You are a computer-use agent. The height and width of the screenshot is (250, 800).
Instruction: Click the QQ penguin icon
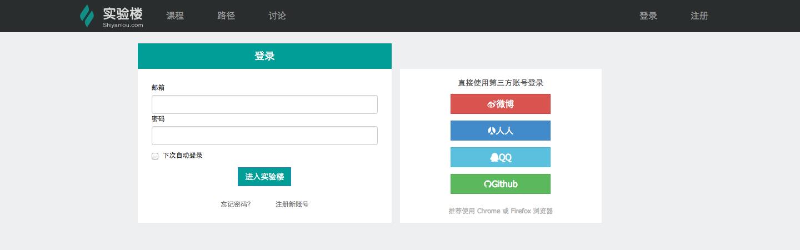pos(494,157)
